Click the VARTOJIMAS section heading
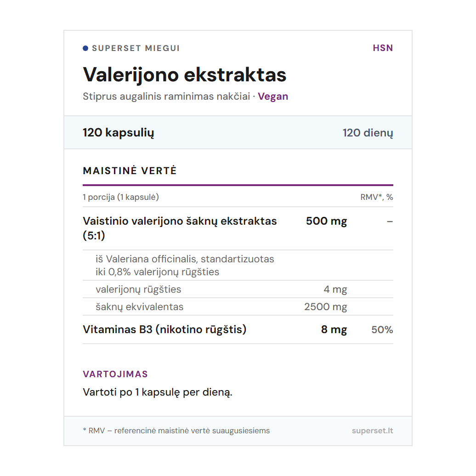The image size is (476, 476). point(115,374)
